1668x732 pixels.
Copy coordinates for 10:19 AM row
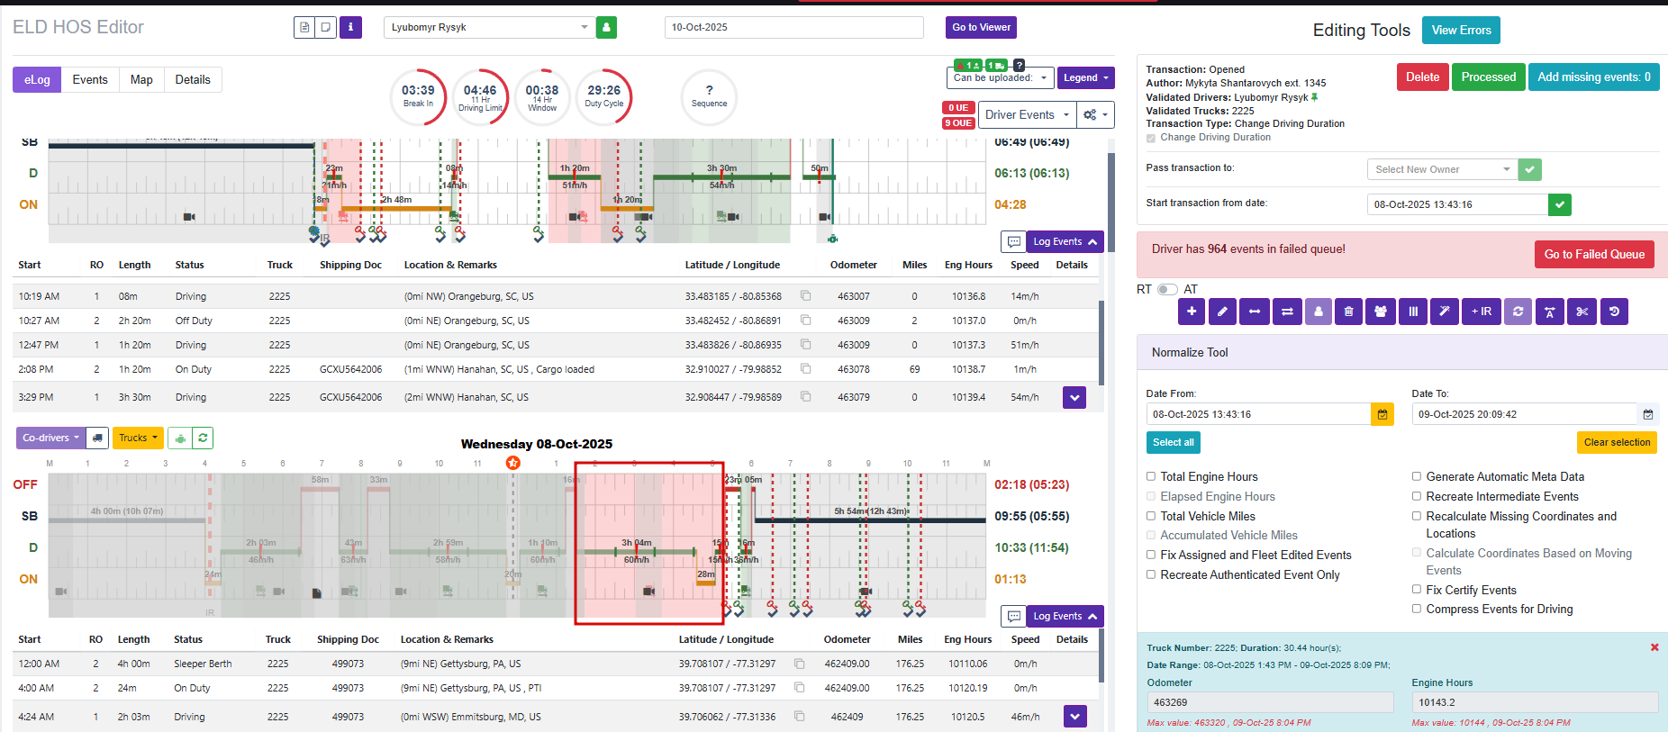pyautogui.click(x=805, y=295)
